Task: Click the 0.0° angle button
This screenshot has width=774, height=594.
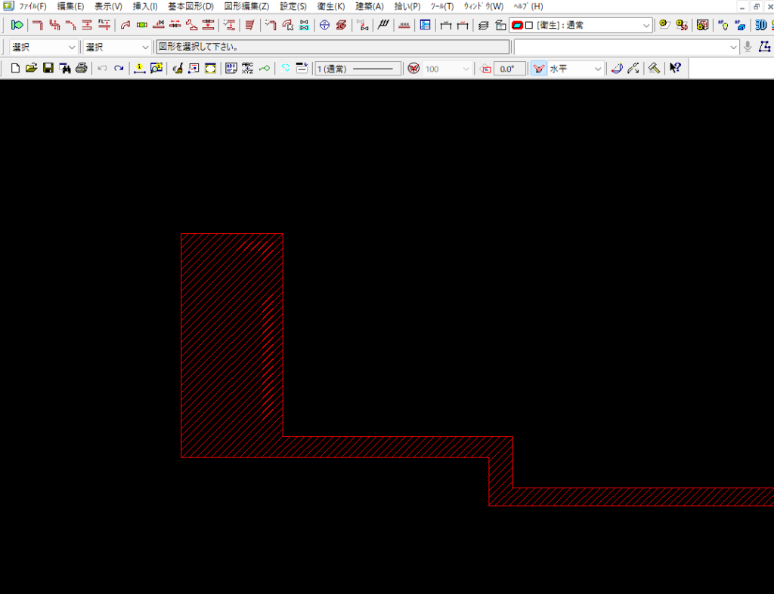Action: 509,69
